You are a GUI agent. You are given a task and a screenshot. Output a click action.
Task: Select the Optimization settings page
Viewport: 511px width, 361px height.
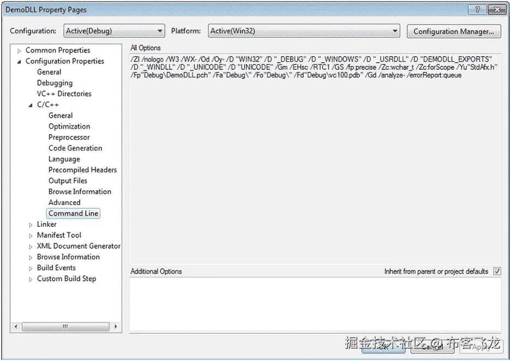pos(69,126)
